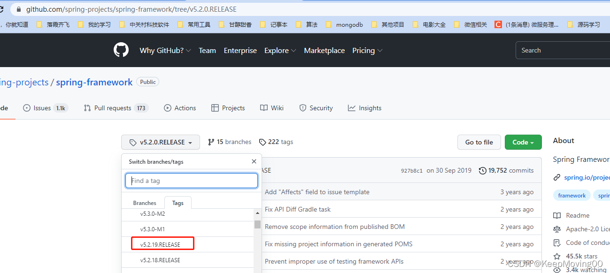The height and width of the screenshot is (273, 610).
Task: Open the 19,752 commits history link
Action: tap(506, 170)
